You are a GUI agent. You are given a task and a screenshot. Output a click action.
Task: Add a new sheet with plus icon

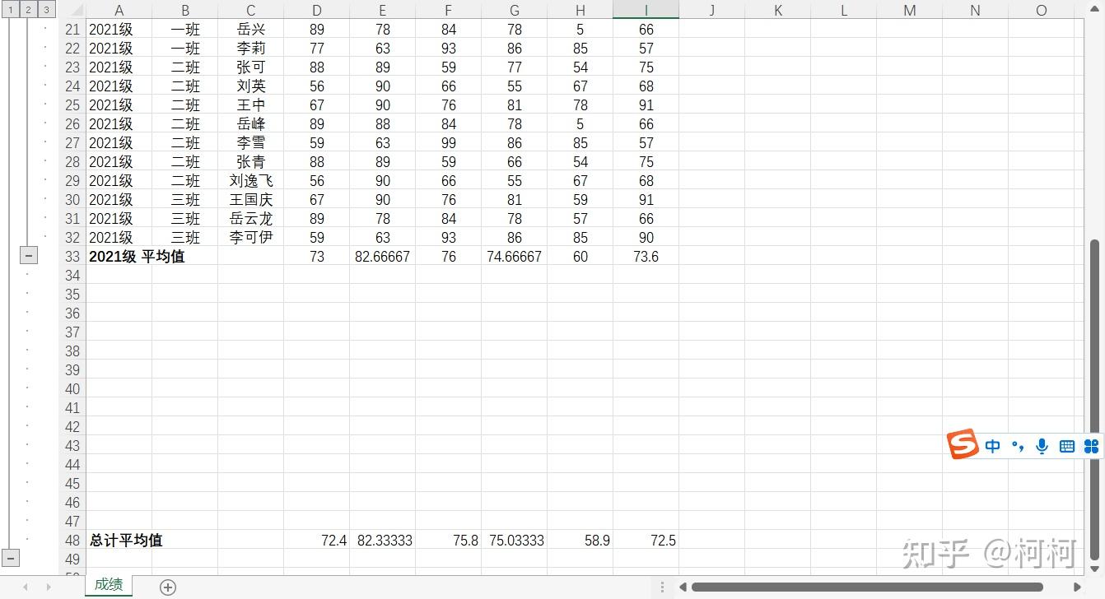168,587
